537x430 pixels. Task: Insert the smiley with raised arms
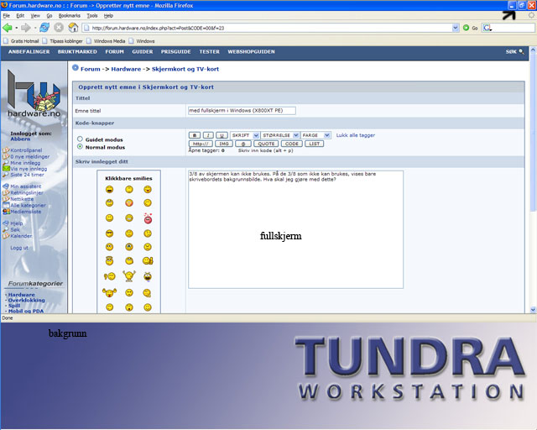129,275
